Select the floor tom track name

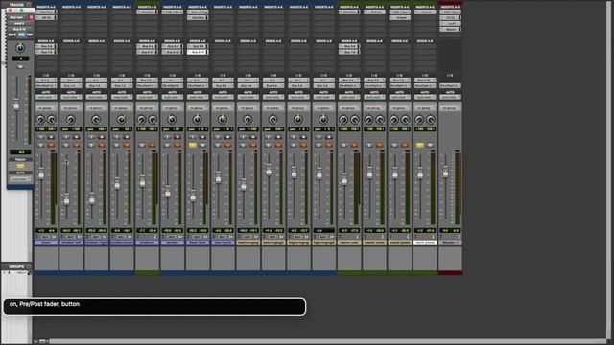pyautogui.click(x=198, y=242)
